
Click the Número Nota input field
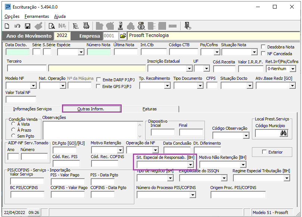(99, 52)
